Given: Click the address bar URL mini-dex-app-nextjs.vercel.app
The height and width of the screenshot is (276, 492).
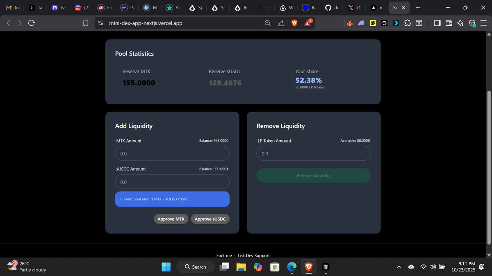Looking at the screenshot, I should point(146,23).
